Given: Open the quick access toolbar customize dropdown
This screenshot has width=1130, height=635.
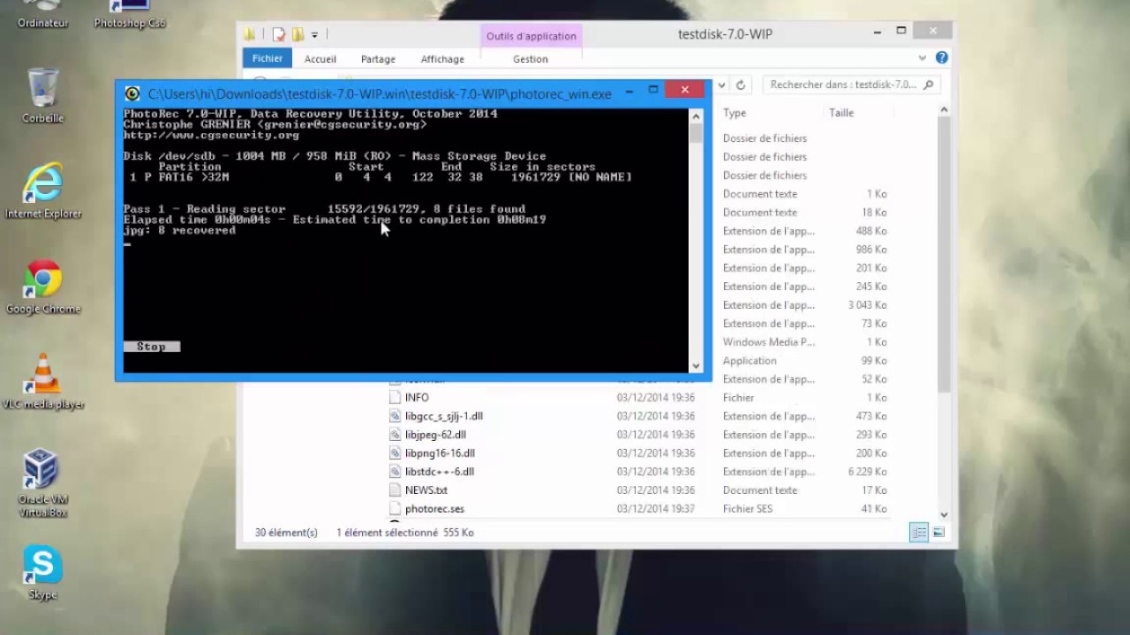Looking at the screenshot, I should coord(314,35).
